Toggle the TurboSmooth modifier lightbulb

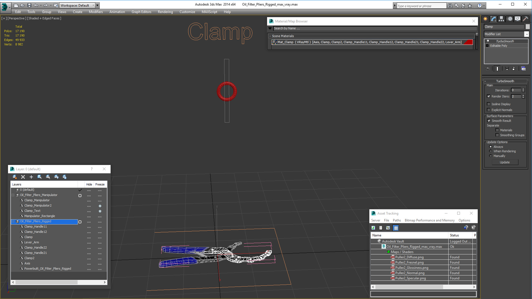coord(488,41)
